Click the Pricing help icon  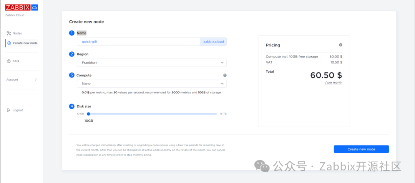click(340, 45)
